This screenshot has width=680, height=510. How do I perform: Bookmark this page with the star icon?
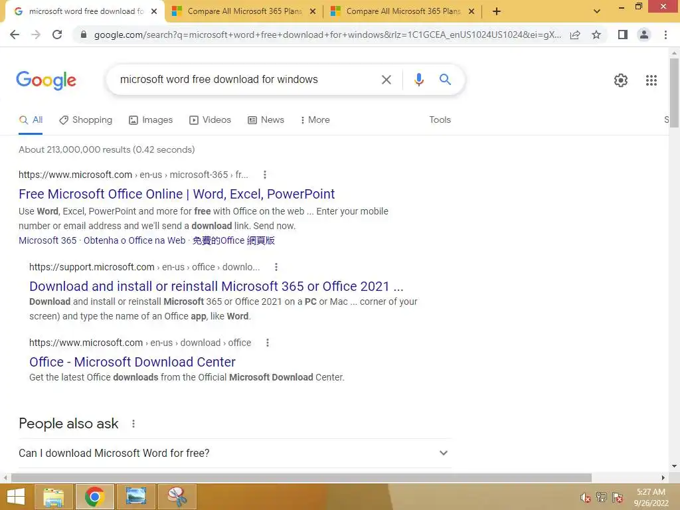(596, 35)
